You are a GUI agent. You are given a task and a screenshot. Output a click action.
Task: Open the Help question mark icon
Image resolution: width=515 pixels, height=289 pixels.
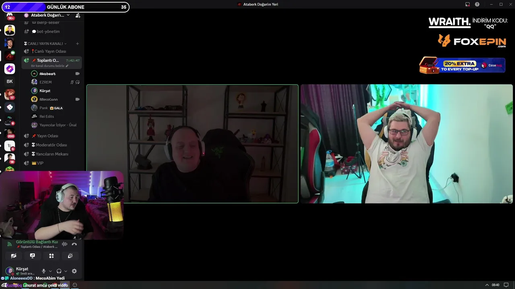click(477, 4)
